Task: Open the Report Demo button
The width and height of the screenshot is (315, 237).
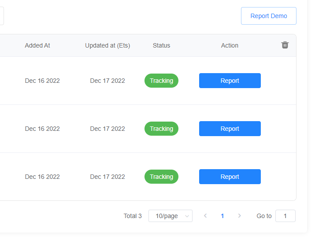Action: (x=269, y=16)
